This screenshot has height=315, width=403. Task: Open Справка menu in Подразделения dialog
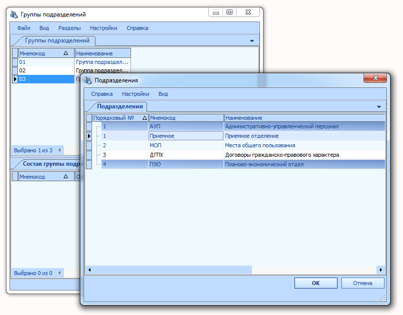(102, 94)
